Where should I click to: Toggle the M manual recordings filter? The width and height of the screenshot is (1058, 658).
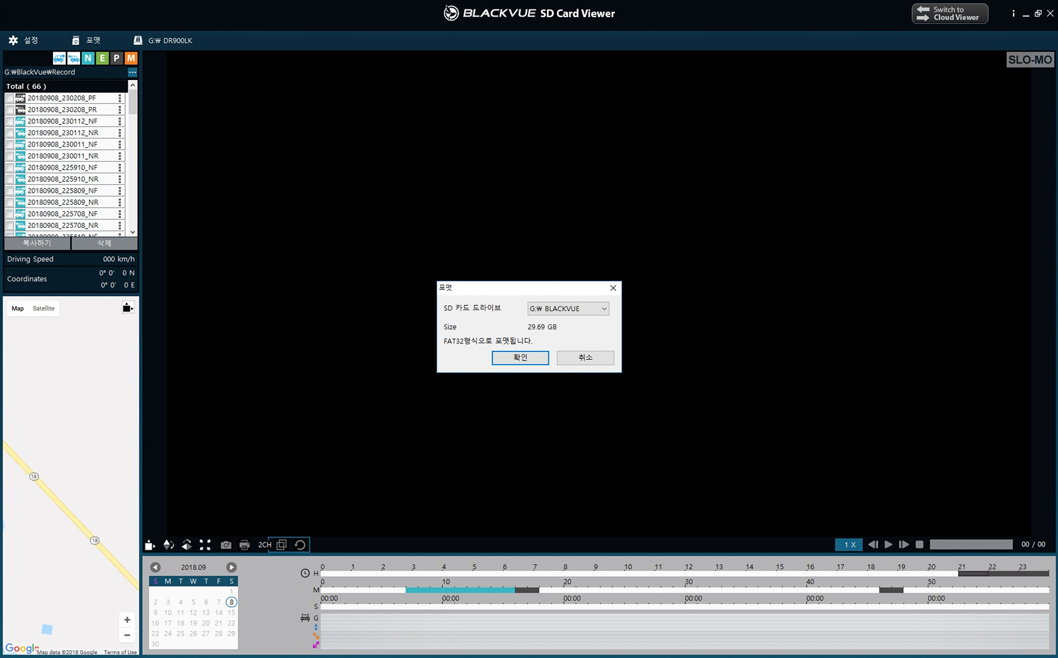click(131, 58)
